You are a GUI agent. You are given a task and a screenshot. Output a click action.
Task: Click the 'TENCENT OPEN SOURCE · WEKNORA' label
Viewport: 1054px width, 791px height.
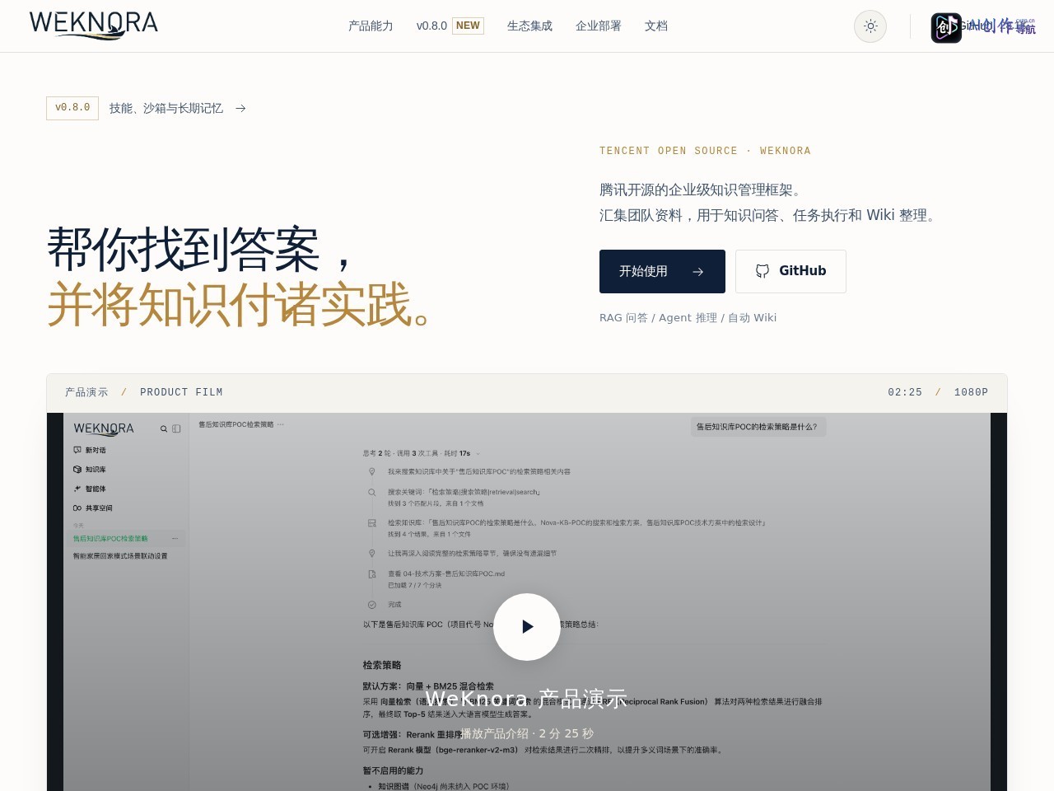[x=705, y=151]
